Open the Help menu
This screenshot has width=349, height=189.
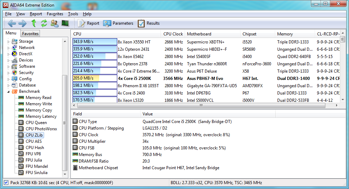[x=87, y=14]
